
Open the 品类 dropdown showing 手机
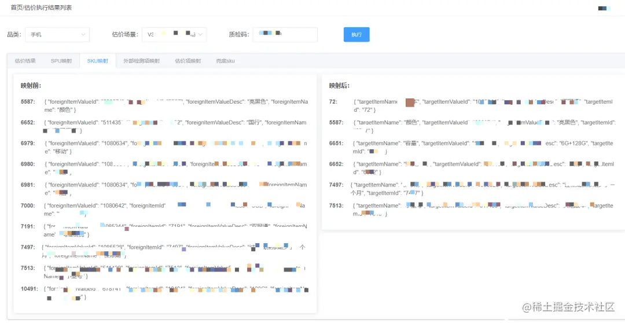click(57, 35)
